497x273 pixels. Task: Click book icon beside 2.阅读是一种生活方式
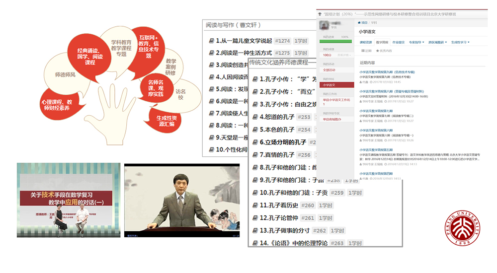pos(211,53)
